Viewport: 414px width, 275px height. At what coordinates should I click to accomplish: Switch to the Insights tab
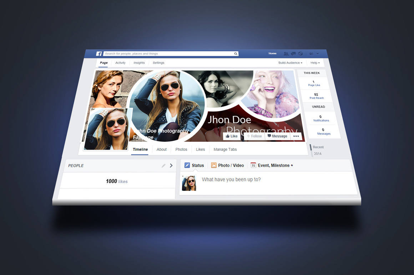(x=139, y=63)
